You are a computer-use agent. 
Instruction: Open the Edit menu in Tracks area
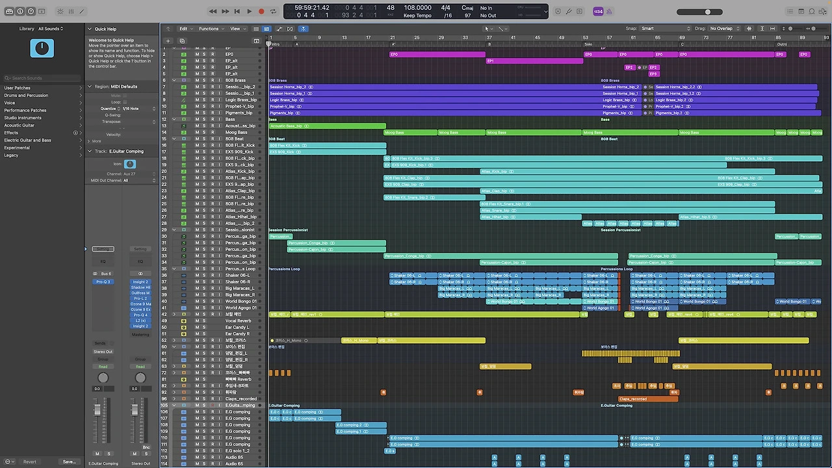(186, 29)
